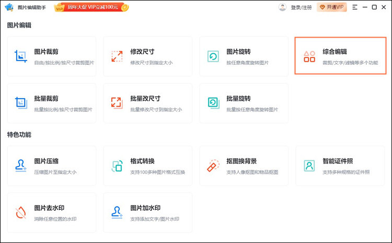
Task: Open 批量旋转 card title
Action: (238, 98)
